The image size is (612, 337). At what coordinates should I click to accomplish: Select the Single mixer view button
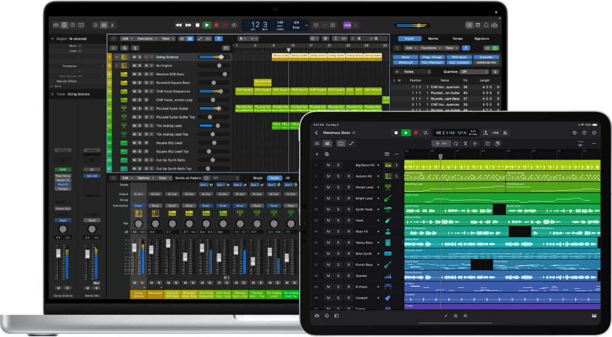258,178
